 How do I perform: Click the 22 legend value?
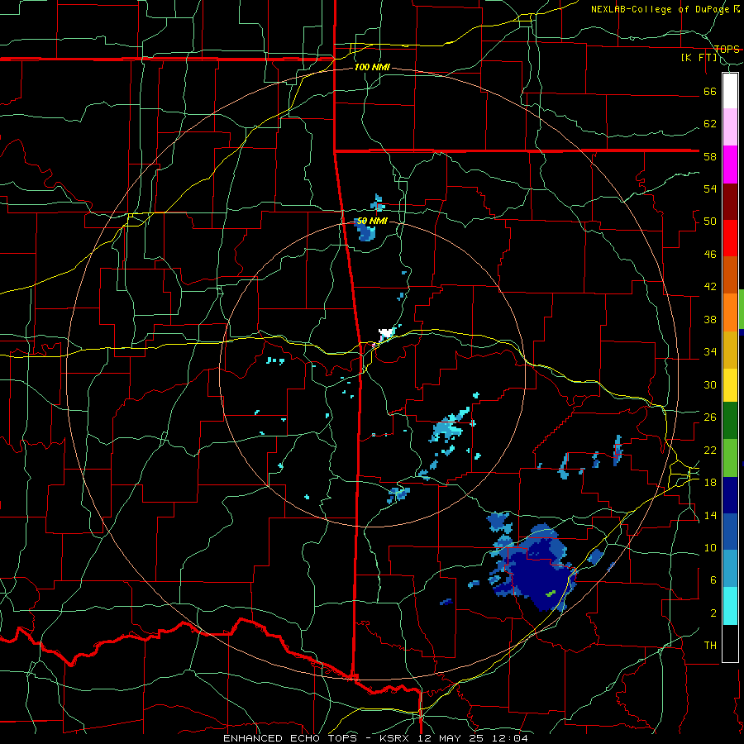[x=710, y=450]
